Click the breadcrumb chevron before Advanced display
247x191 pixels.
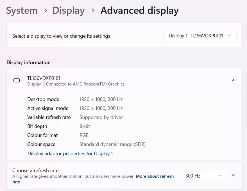(93, 11)
